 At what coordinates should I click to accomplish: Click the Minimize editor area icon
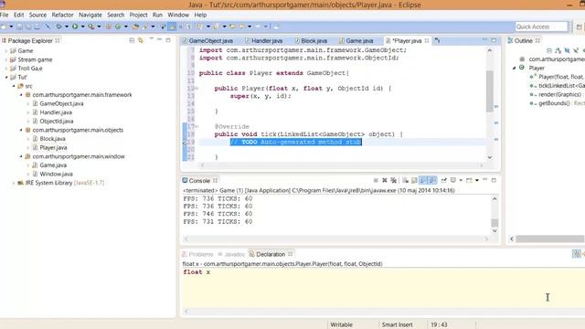coord(484,39)
